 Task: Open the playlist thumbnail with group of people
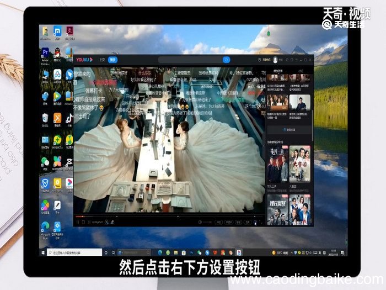pos(277,102)
